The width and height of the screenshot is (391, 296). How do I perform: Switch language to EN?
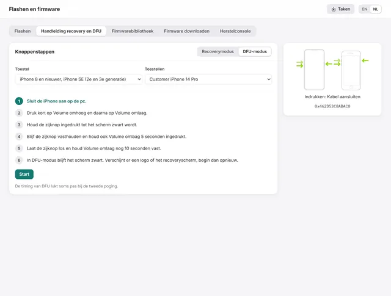(x=365, y=9)
